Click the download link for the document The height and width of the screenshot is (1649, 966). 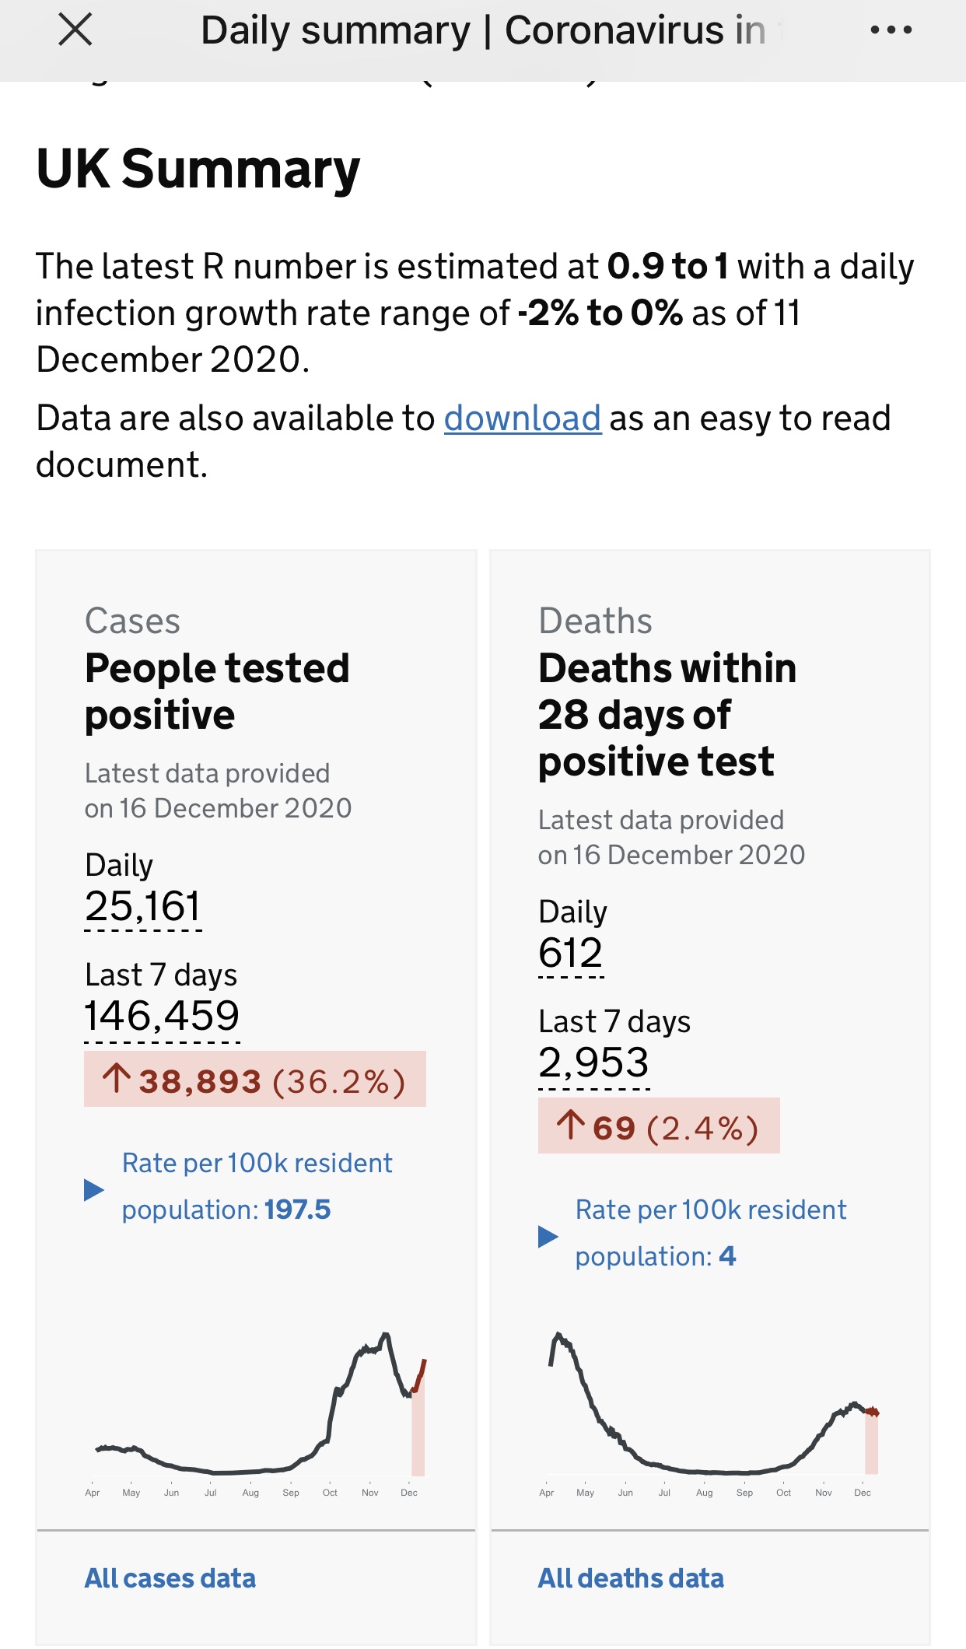(x=523, y=418)
